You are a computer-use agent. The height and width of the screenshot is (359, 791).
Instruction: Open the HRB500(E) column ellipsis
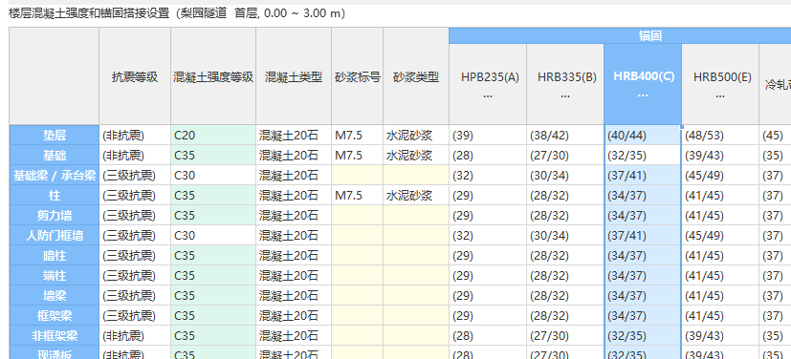tap(720, 95)
